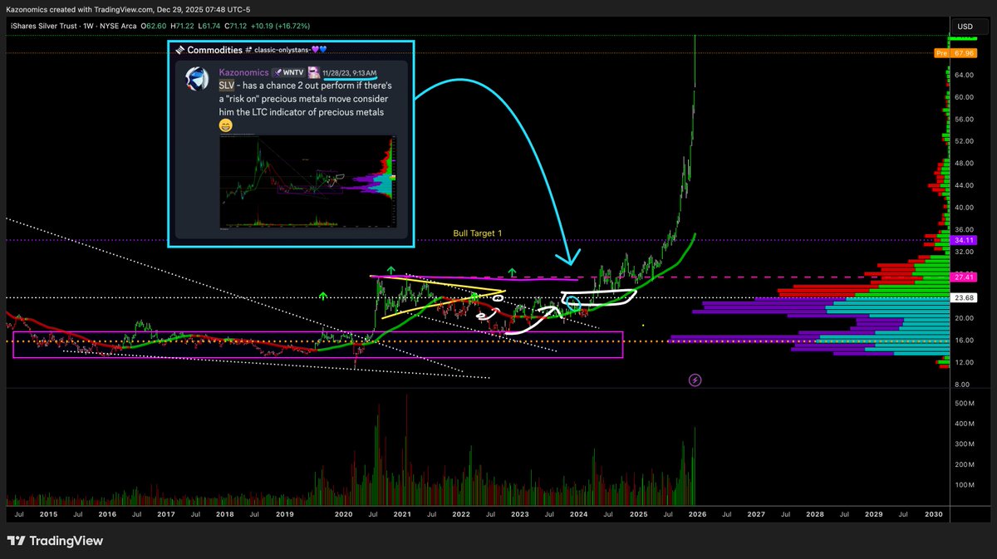Click the 100M volume axis label
Screen dimensions: 997x559
pos(965,484)
